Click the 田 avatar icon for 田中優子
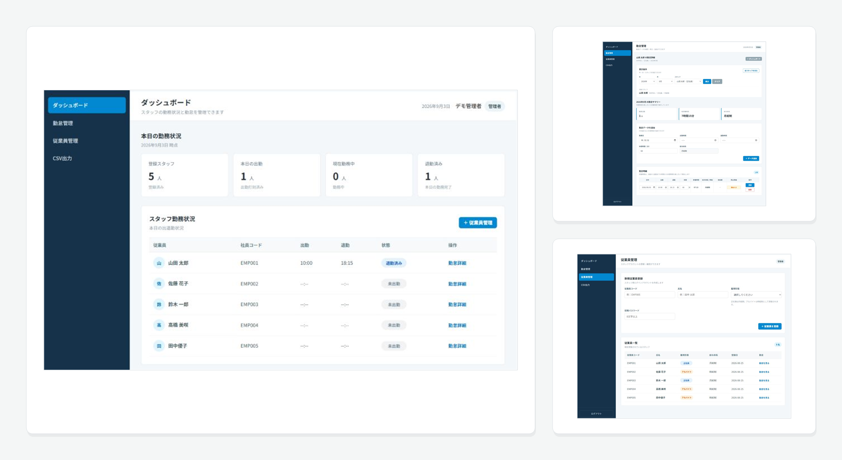The width and height of the screenshot is (842, 460). tap(159, 346)
